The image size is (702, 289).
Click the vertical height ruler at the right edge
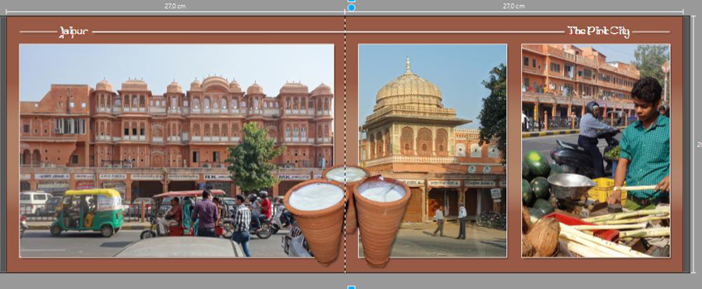click(x=695, y=144)
